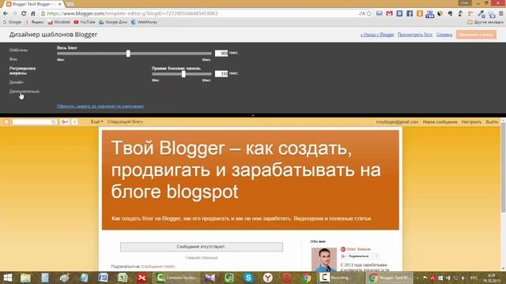Open the translate page icon in address bar
Screen dimensions: 506x284
[x=362, y=13]
